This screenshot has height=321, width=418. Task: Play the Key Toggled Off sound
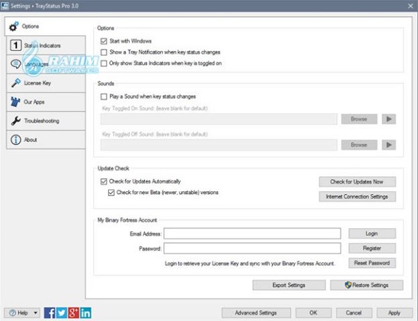tap(389, 145)
